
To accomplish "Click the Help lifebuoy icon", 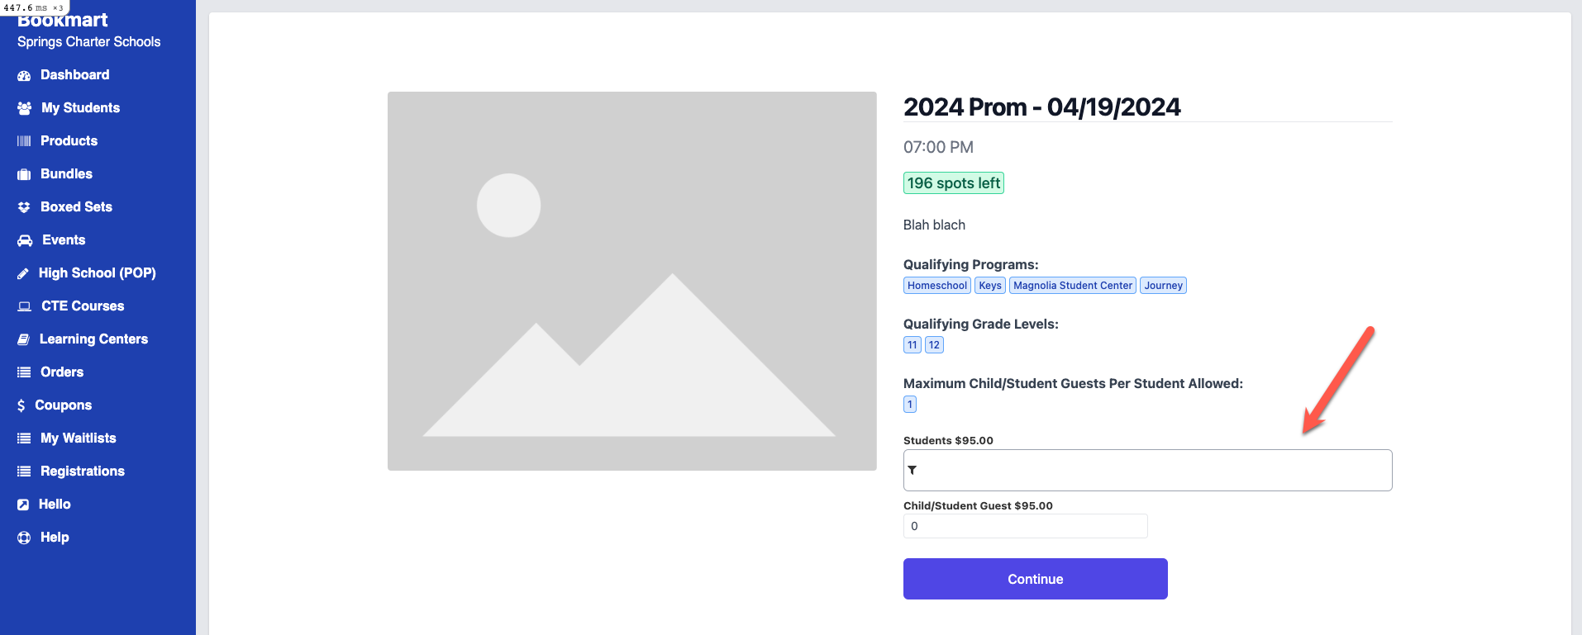I will (x=24, y=538).
